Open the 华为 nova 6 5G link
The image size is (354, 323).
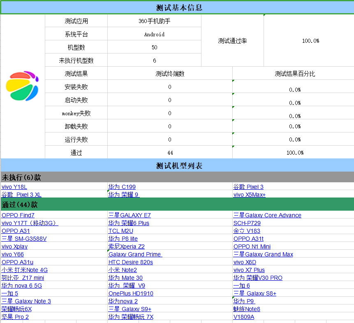[x=22, y=286]
